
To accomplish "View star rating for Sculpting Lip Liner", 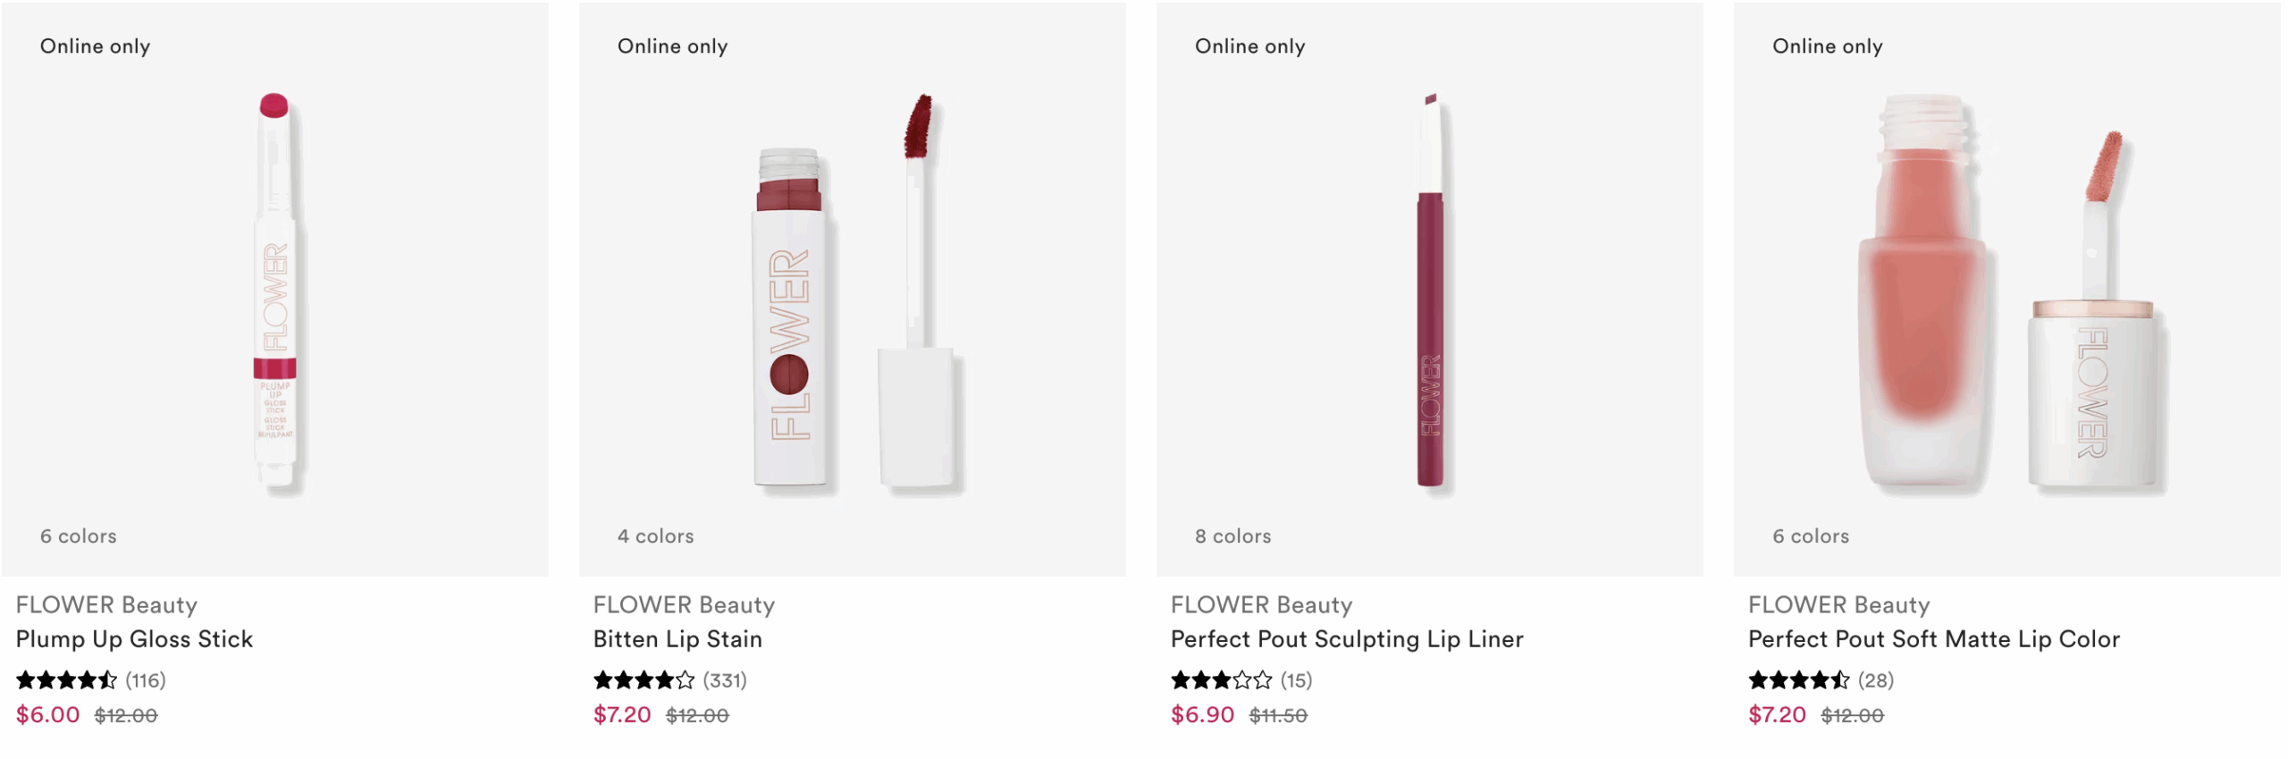I will tap(1221, 680).
